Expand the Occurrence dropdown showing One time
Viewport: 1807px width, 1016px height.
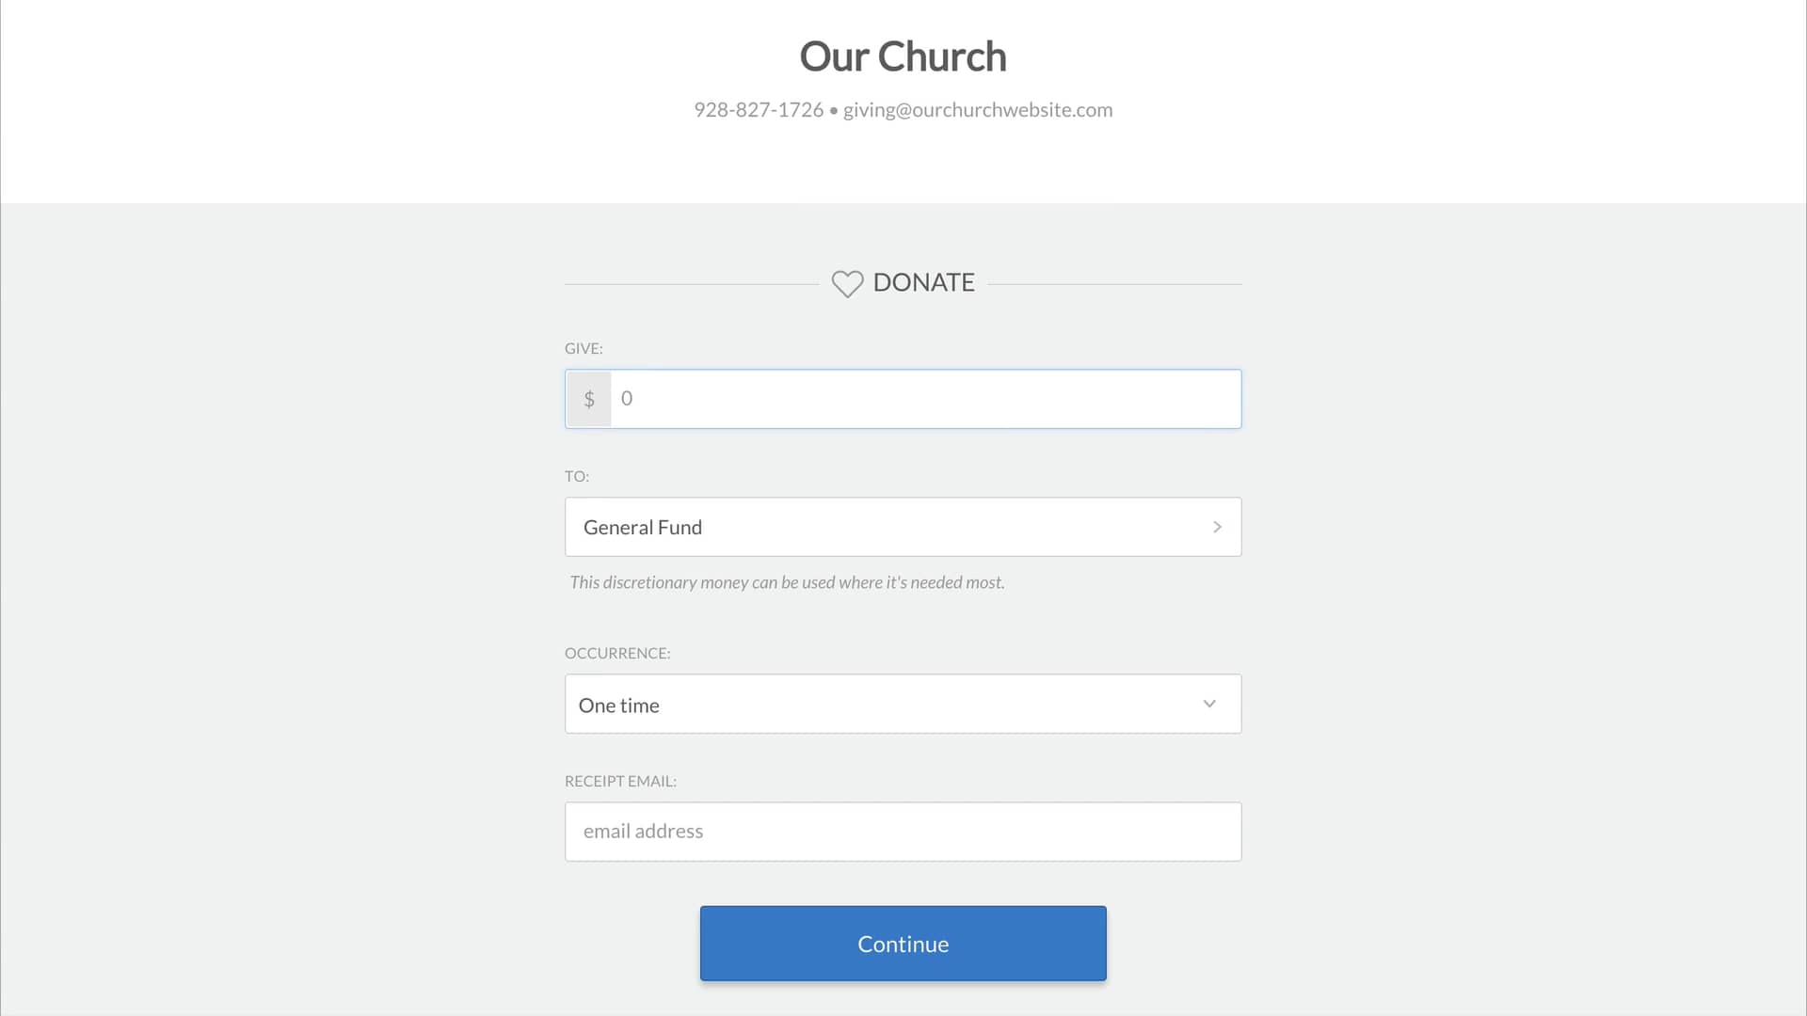pos(903,704)
